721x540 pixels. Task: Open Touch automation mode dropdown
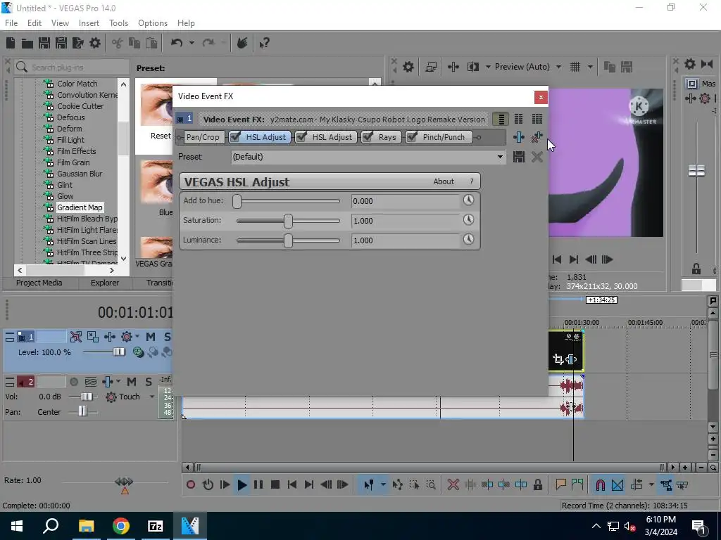click(x=152, y=397)
